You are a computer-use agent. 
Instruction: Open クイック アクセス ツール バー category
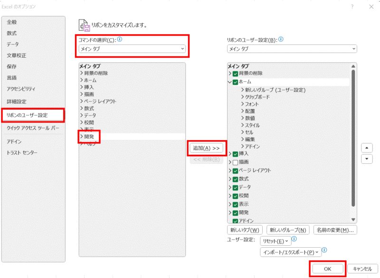pos(33,128)
